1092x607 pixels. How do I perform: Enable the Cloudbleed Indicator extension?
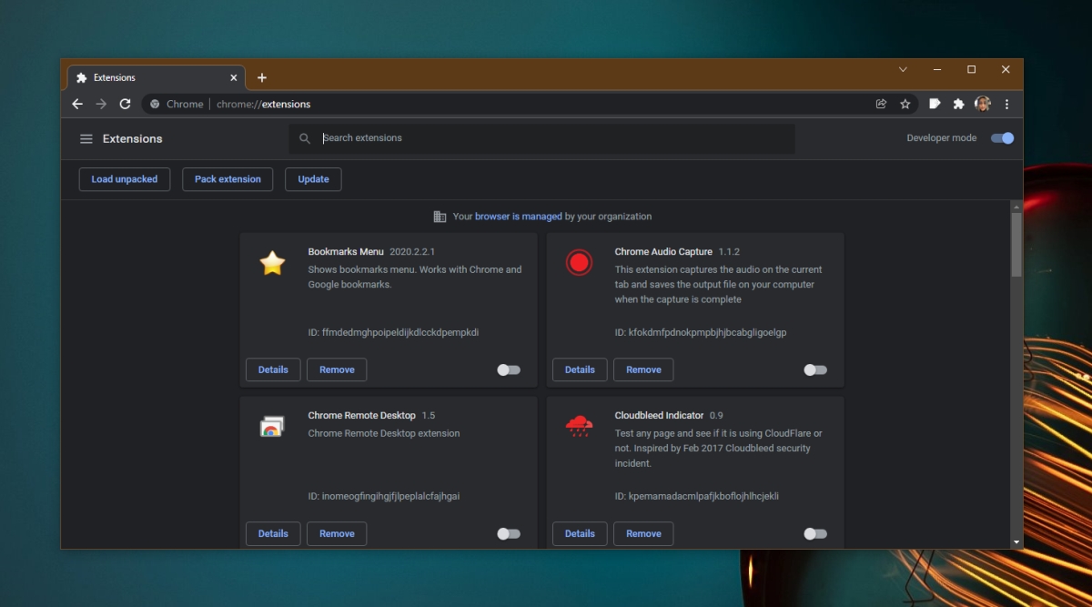[815, 533]
